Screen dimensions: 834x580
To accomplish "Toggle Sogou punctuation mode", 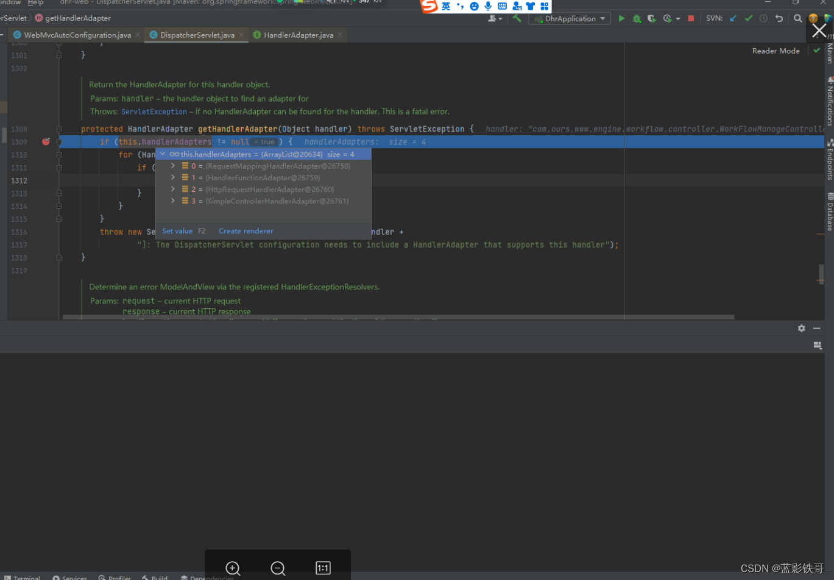I will [460, 6].
